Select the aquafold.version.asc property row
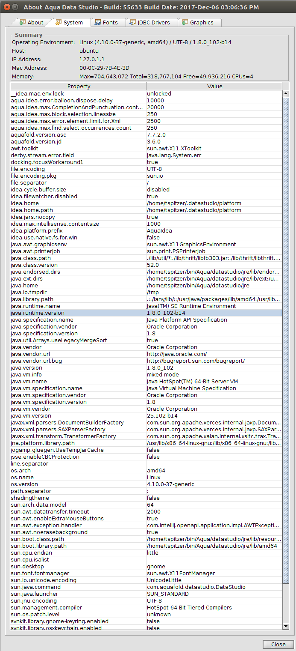This screenshot has height=651, width=296. click(146, 134)
